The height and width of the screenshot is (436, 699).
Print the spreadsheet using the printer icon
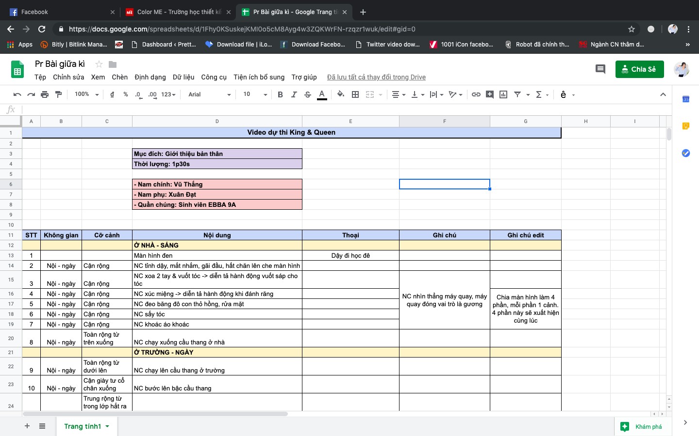click(x=45, y=94)
